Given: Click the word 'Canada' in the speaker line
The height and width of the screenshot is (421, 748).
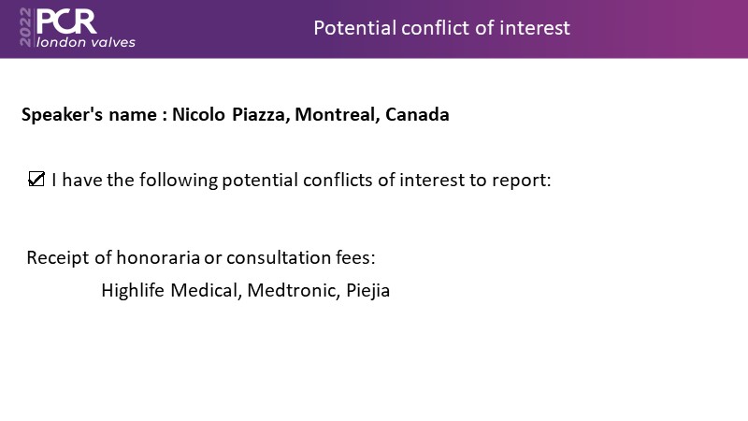Looking at the screenshot, I should tap(417, 114).
